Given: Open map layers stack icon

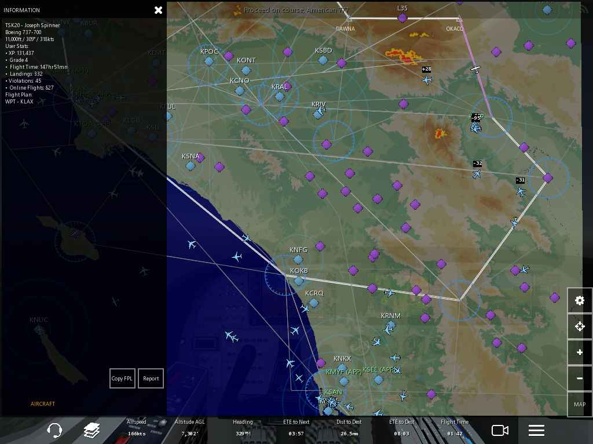Looking at the screenshot, I should (91, 430).
